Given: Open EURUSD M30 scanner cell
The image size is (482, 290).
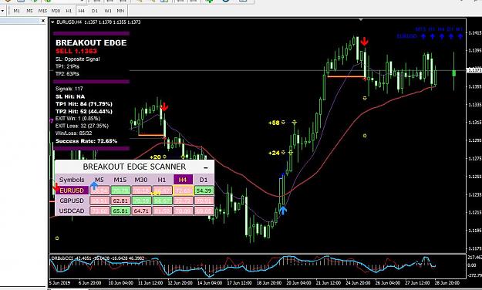Looking at the screenshot, I should click(141, 191).
